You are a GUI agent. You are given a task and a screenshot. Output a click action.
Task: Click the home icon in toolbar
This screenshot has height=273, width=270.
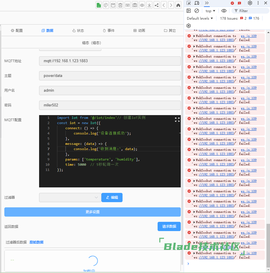click(x=178, y=5)
